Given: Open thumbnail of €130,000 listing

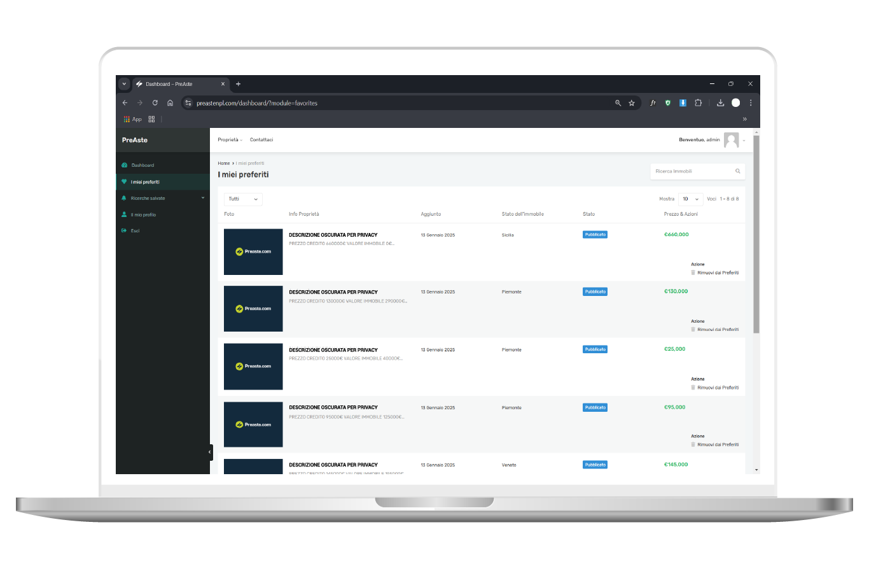Looking at the screenshot, I should pos(253,309).
